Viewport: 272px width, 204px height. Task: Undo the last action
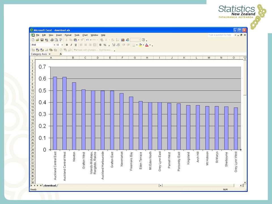88,40
